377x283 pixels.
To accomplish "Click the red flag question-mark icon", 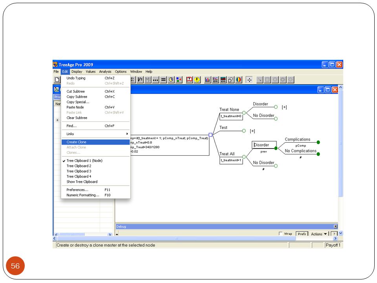I will (189, 80).
